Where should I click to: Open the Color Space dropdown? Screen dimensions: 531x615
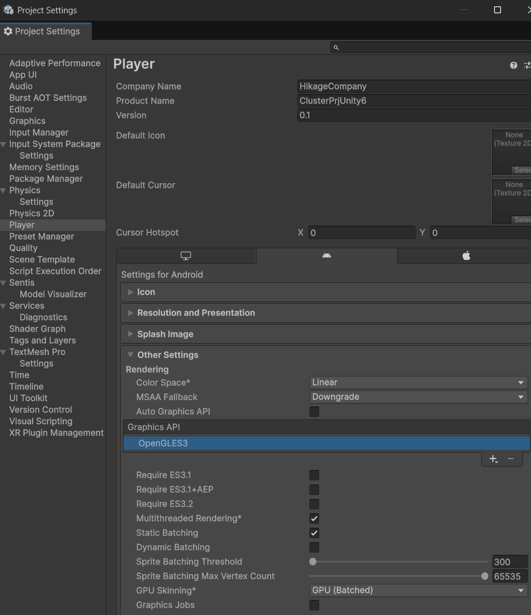(x=418, y=382)
